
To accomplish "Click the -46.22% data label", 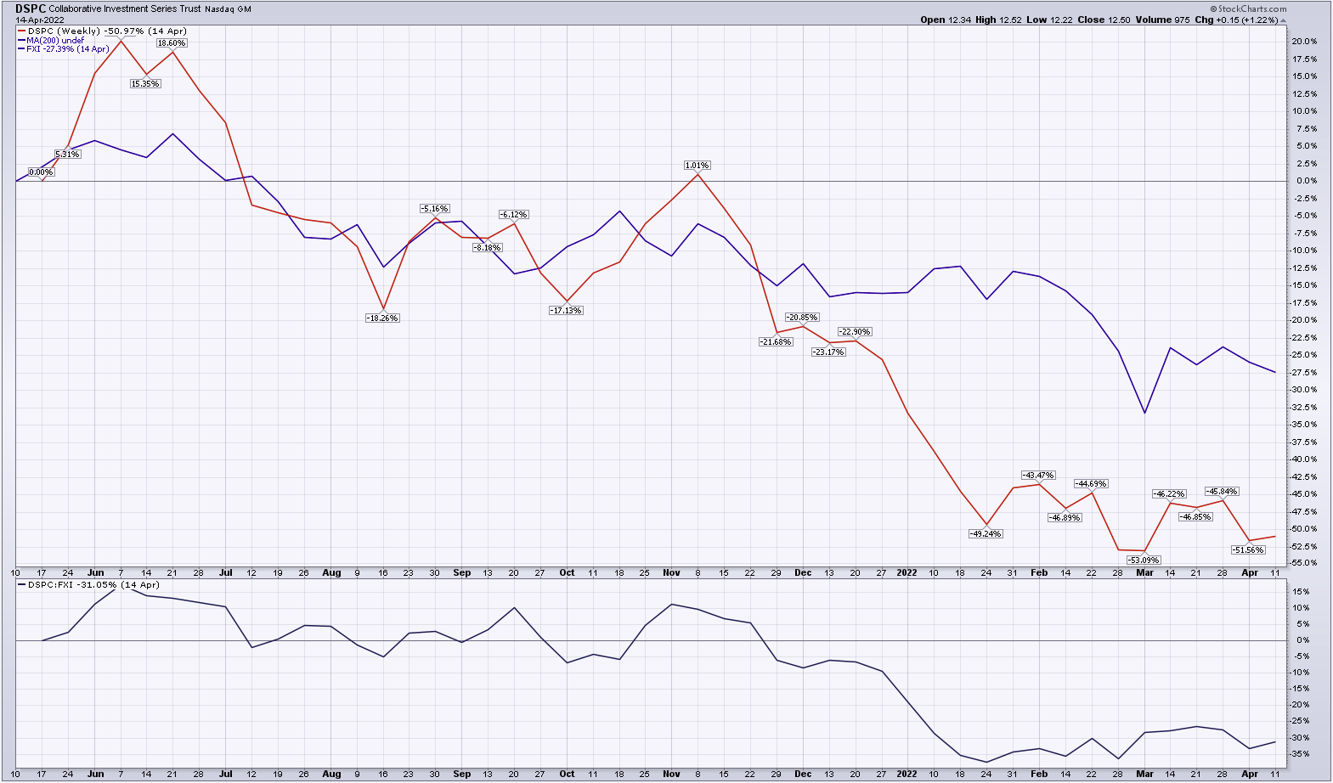I will (1169, 493).
